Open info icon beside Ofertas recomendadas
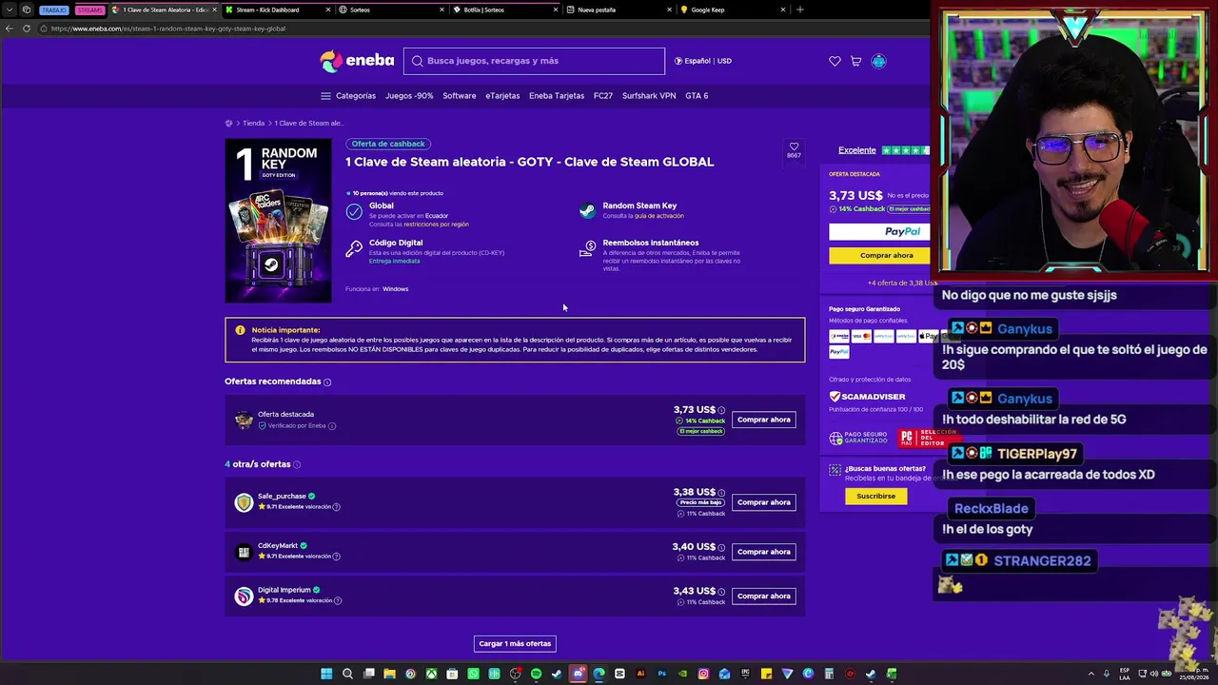Viewport: 1218px width, 685px height. click(327, 382)
